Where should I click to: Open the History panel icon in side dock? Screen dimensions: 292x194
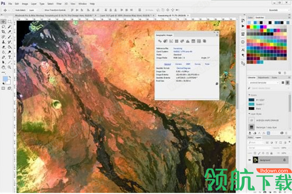[243, 20]
